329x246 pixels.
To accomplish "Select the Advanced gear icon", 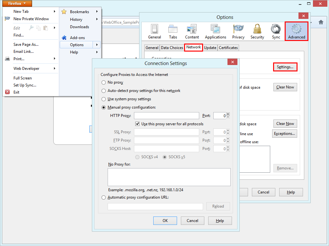I will coord(296,31).
